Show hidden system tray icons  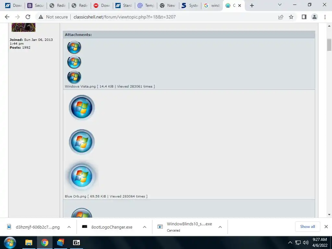click(290, 243)
